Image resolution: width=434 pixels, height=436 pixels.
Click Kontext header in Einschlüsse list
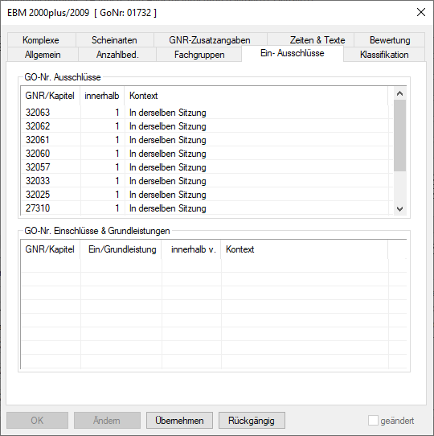point(305,249)
